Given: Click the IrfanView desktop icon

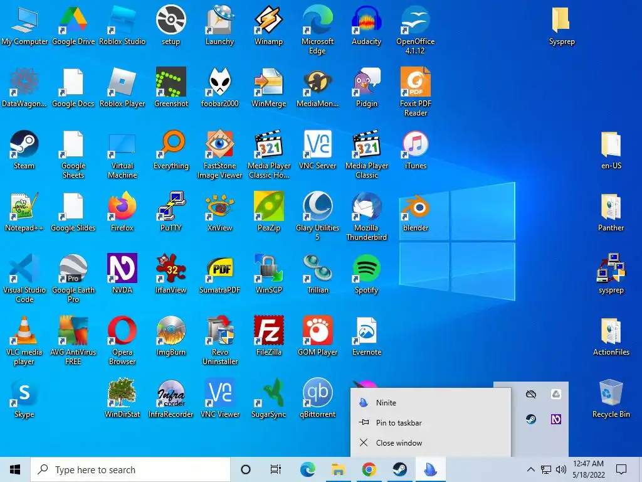Looking at the screenshot, I should (x=171, y=274).
